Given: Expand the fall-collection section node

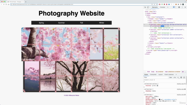Looking at the screenshot, I should click(x=149, y=35).
